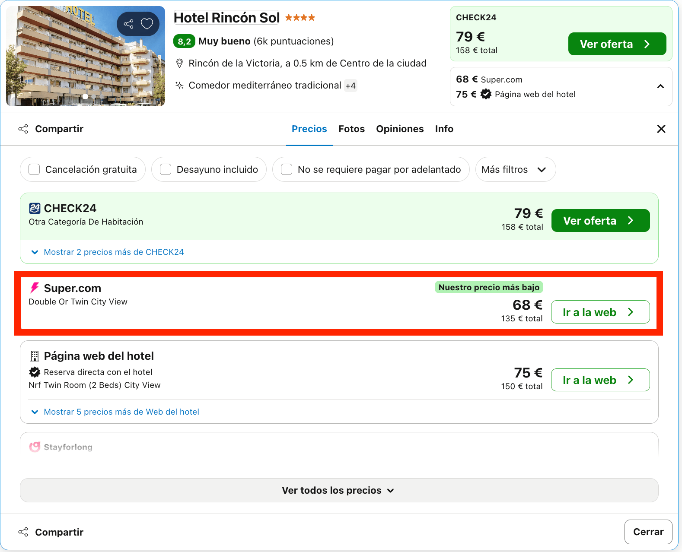Click the Super.com lightning logo
This screenshot has height=552, width=682.
click(35, 288)
